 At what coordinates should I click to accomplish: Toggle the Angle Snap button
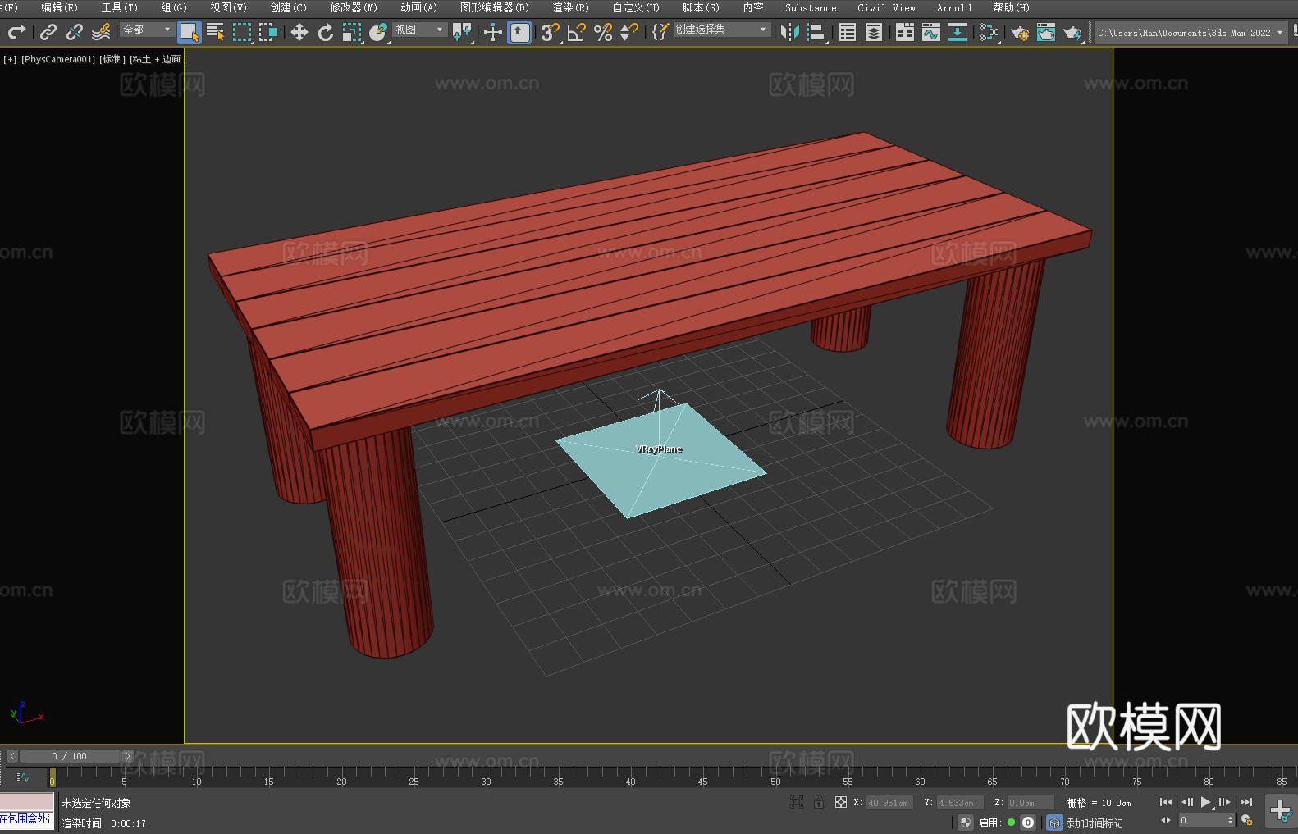577,32
